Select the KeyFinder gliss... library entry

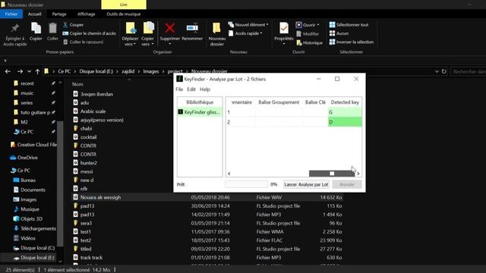(x=200, y=112)
